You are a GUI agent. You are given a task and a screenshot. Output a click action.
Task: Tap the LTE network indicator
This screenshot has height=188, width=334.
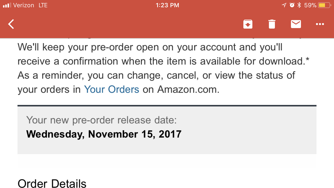(43, 5)
